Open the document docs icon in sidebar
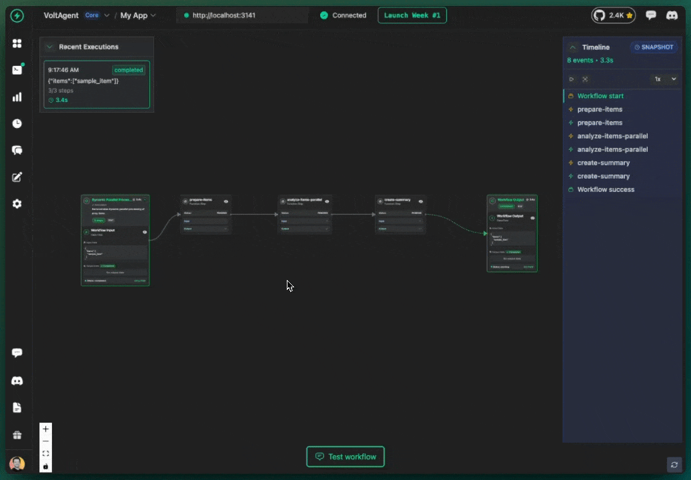Screen dimensions: 691x480 (17, 408)
